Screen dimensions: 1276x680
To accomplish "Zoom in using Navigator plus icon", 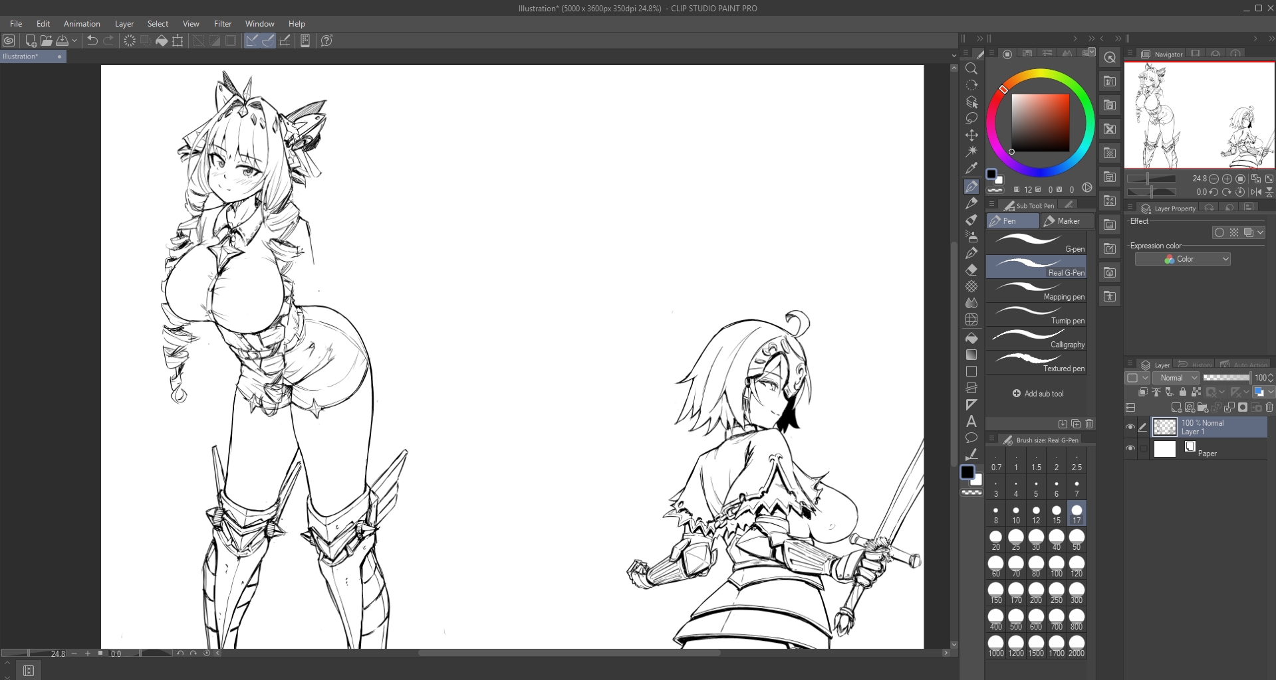I will tap(1227, 179).
